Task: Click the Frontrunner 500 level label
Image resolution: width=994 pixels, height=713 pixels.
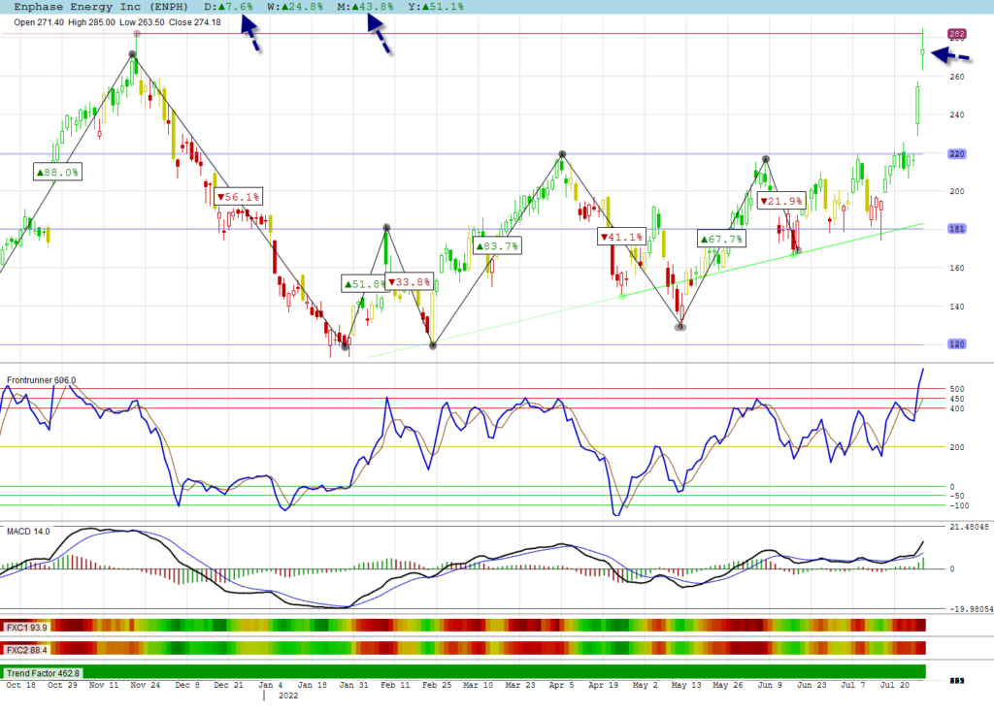Action: click(956, 389)
